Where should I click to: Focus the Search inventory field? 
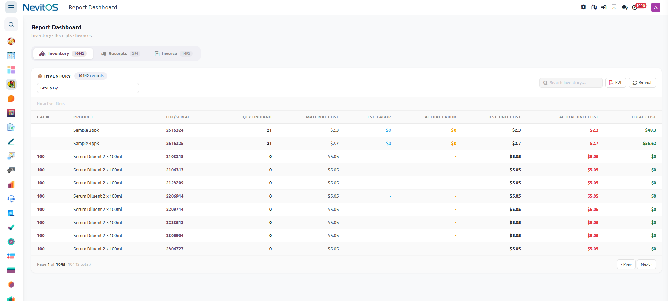click(571, 83)
